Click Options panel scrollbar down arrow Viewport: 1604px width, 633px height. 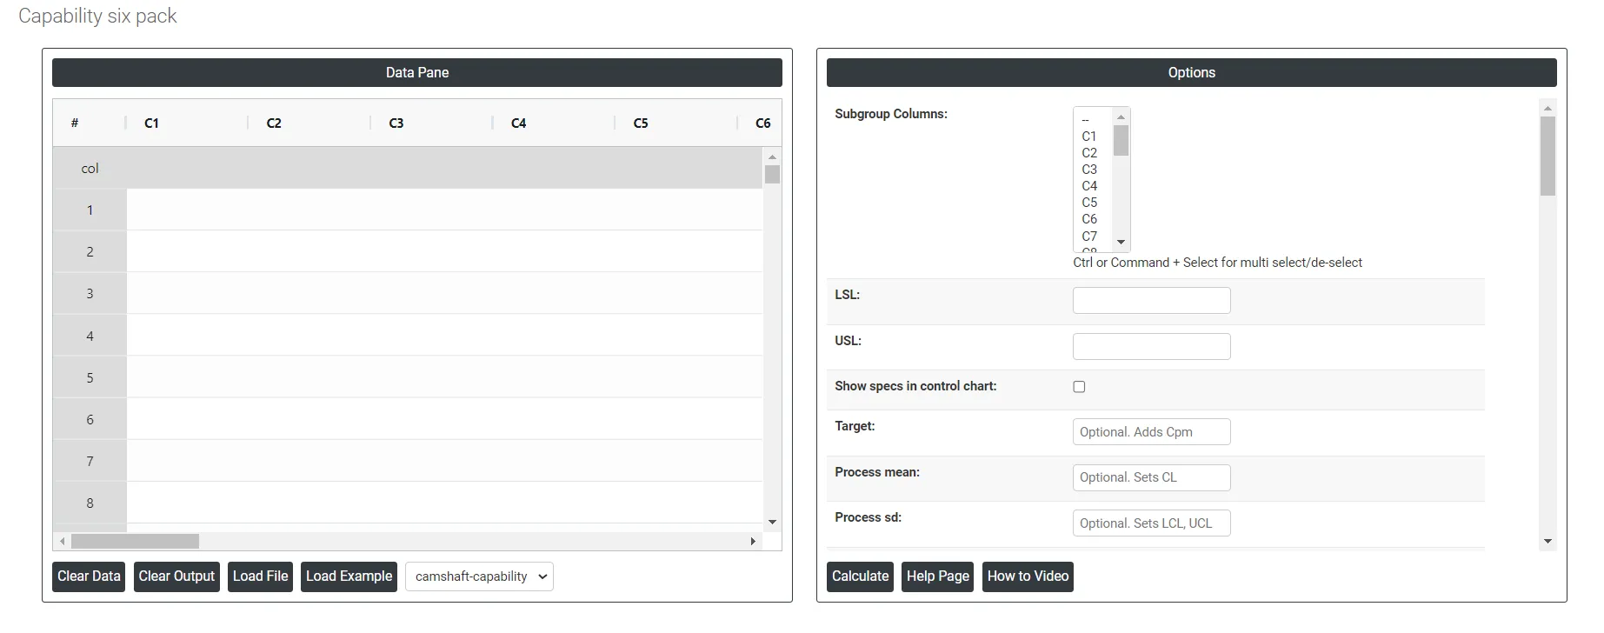(x=1547, y=542)
